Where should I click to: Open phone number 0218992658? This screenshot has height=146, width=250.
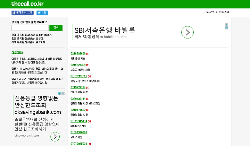point(78,54)
